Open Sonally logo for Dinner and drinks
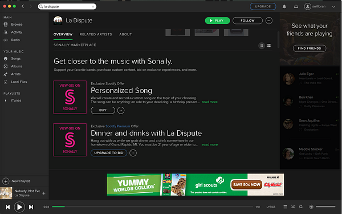The height and width of the screenshot is (214, 342). coord(70,140)
